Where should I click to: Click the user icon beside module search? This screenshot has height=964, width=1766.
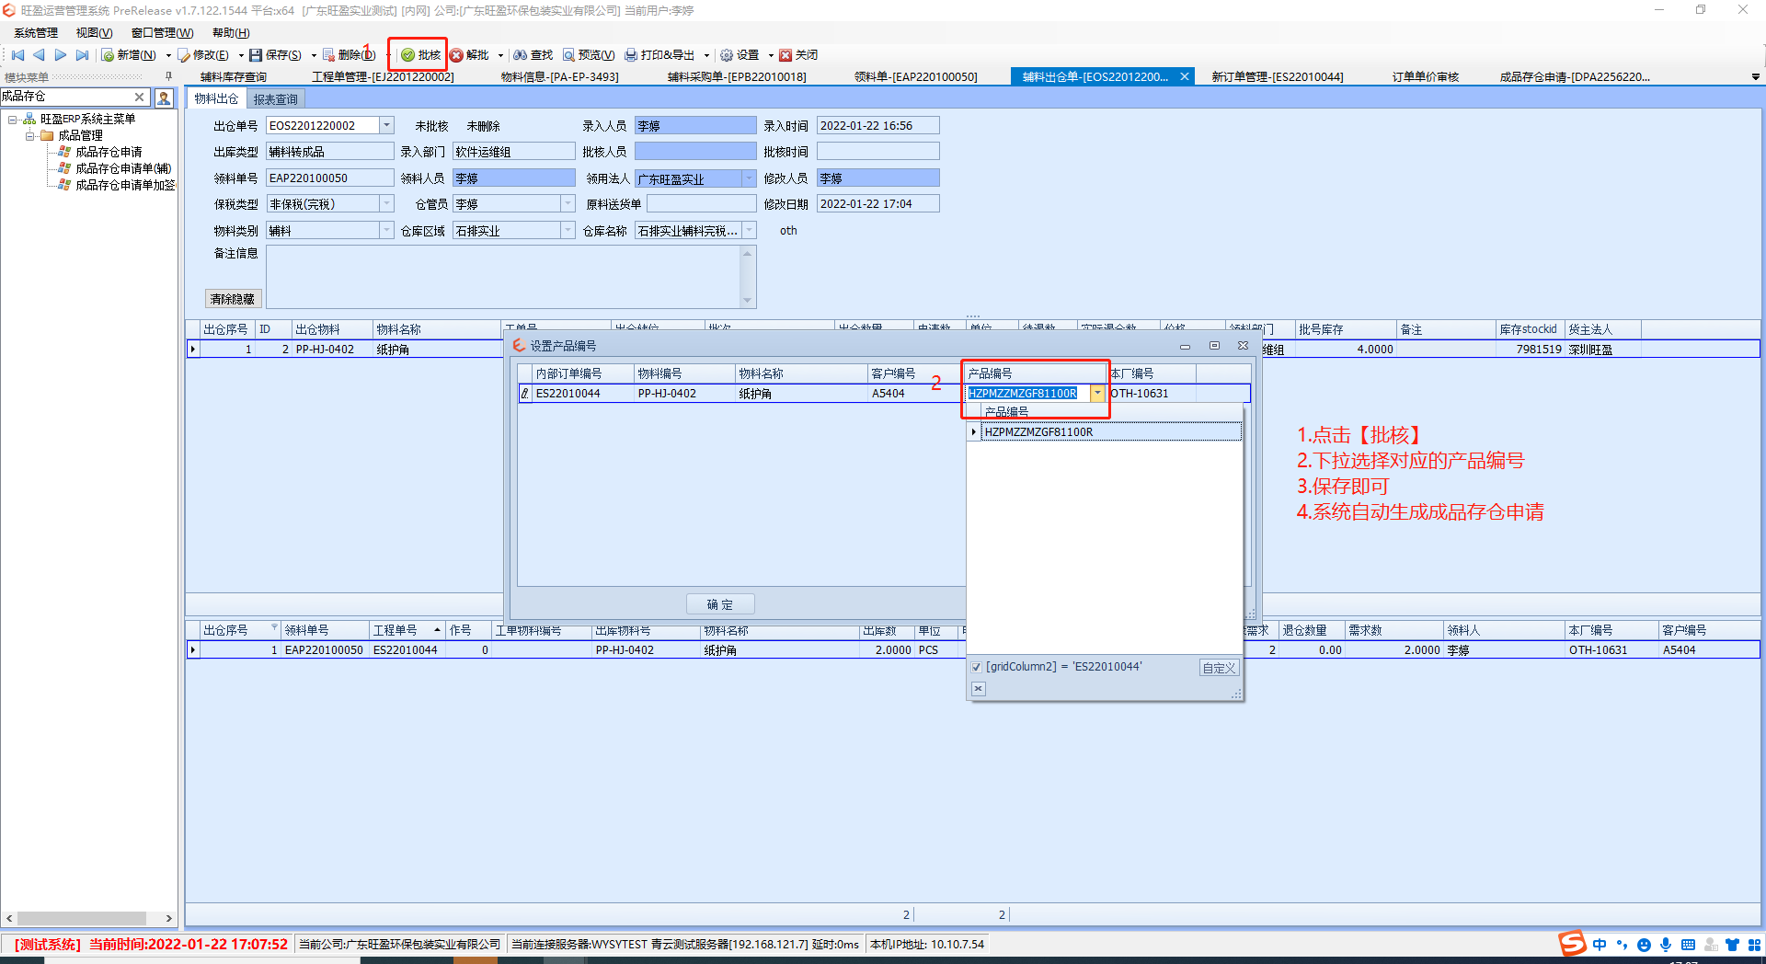pyautogui.click(x=164, y=98)
